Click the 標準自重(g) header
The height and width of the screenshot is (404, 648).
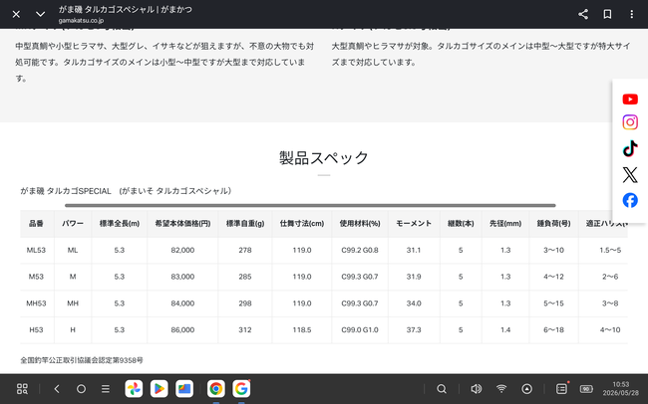click(x=245, y=224)
